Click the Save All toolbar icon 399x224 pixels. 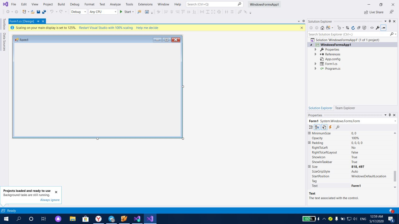pos(44,12)
